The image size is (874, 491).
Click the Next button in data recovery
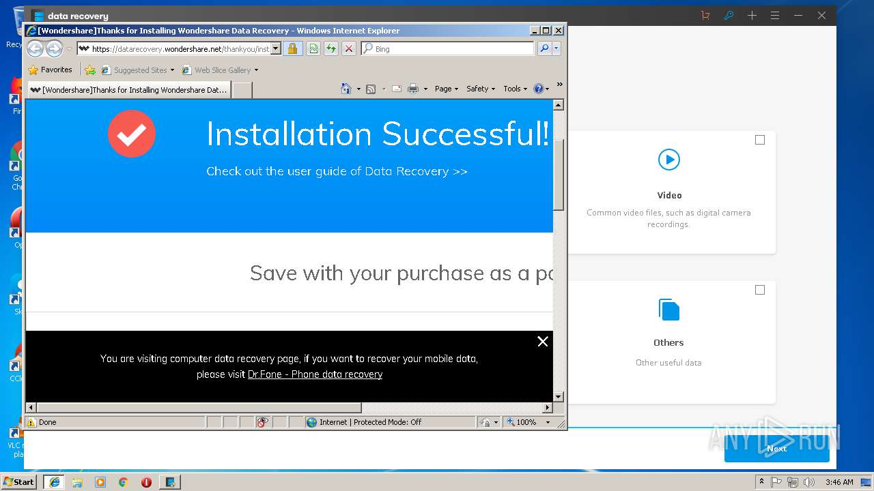[x=777, y=448]
